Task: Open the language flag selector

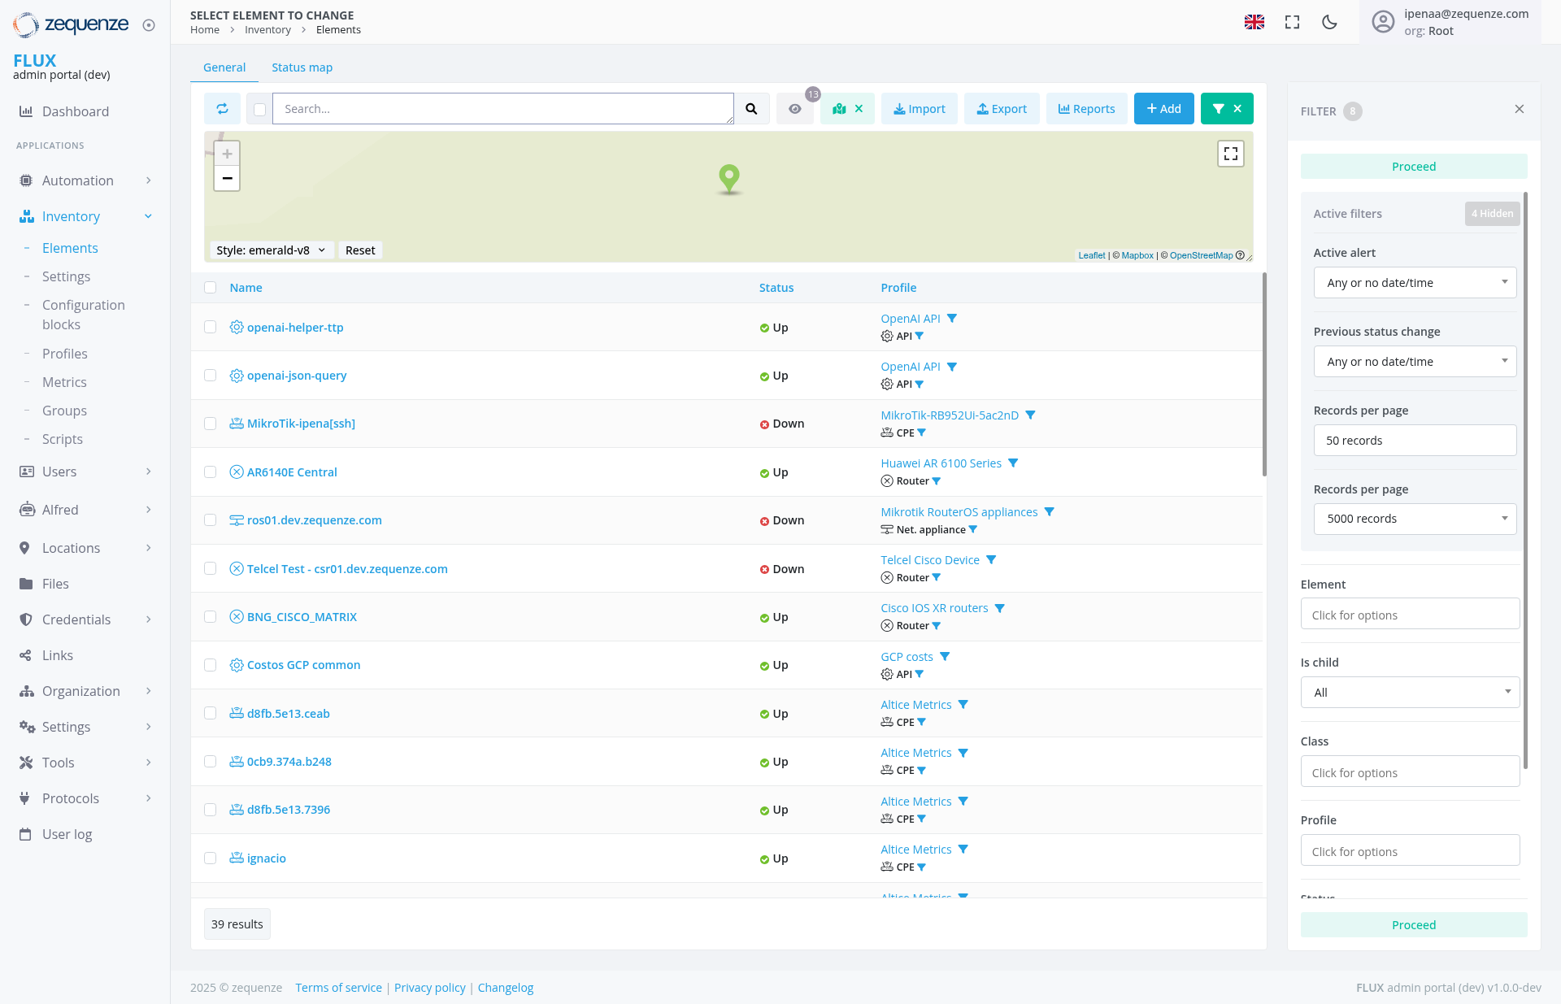Action: [1254, 22]
